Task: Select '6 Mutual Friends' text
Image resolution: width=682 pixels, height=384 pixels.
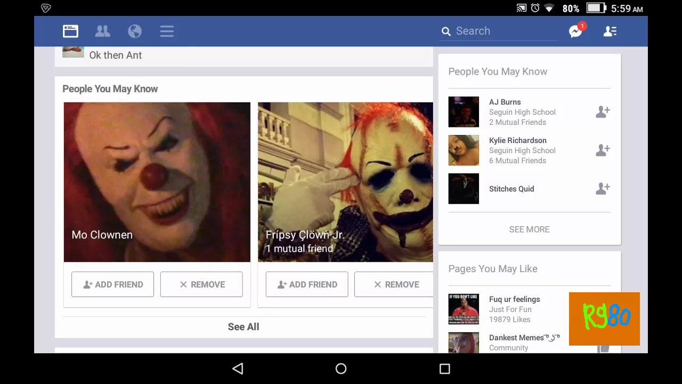Action: (x=517, y=161)
